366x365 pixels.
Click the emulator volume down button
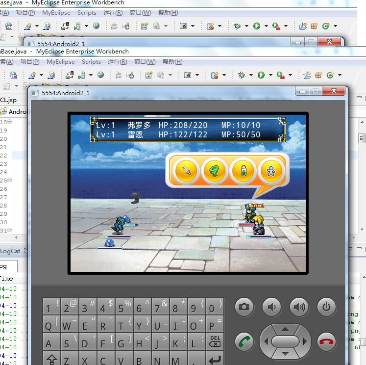coord(272,307)
